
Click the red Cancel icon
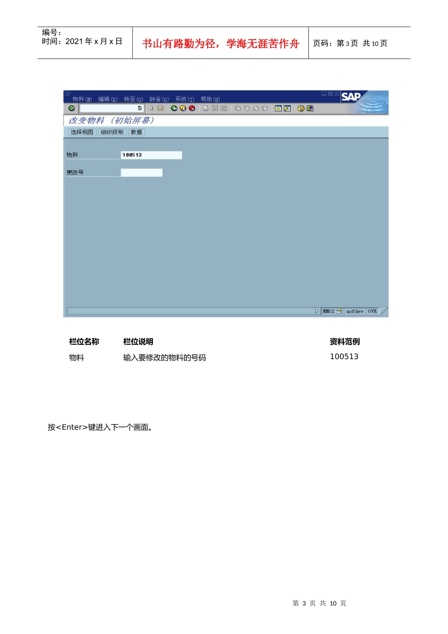pyautogui.click(x=192, y=108)
